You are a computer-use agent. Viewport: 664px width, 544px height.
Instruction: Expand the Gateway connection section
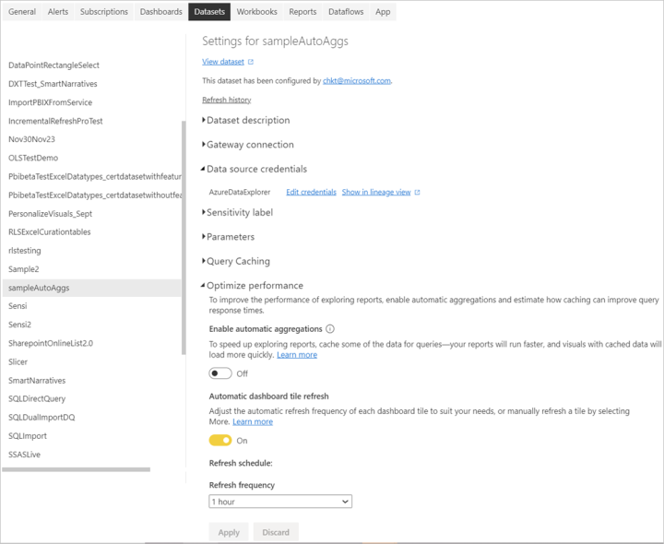tap(248, 145)
